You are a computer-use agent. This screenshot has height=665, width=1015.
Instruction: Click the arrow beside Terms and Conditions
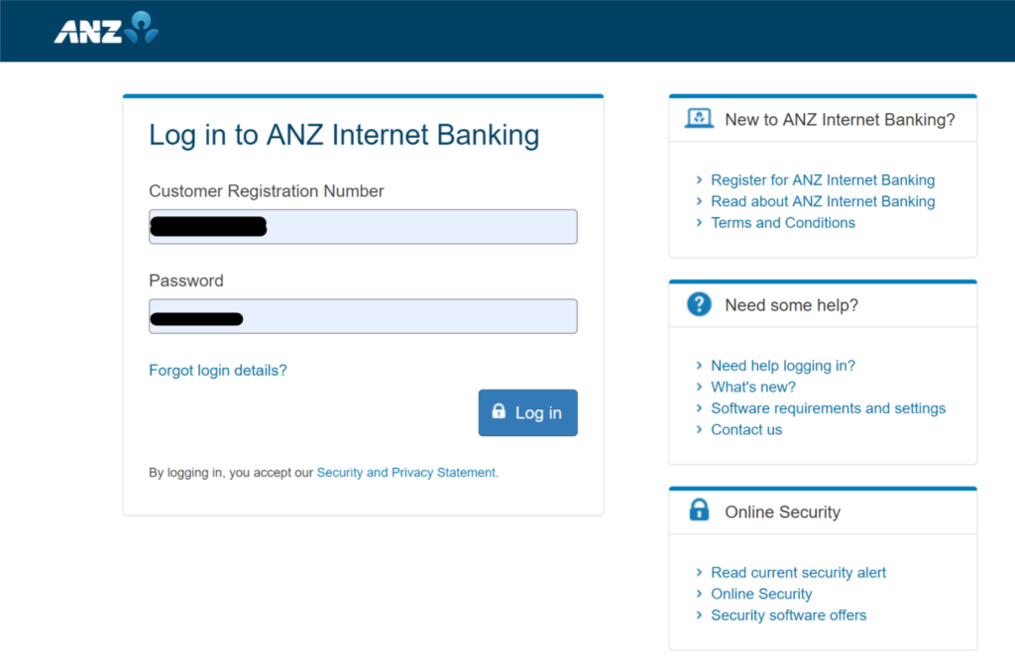tap(700, 223)
